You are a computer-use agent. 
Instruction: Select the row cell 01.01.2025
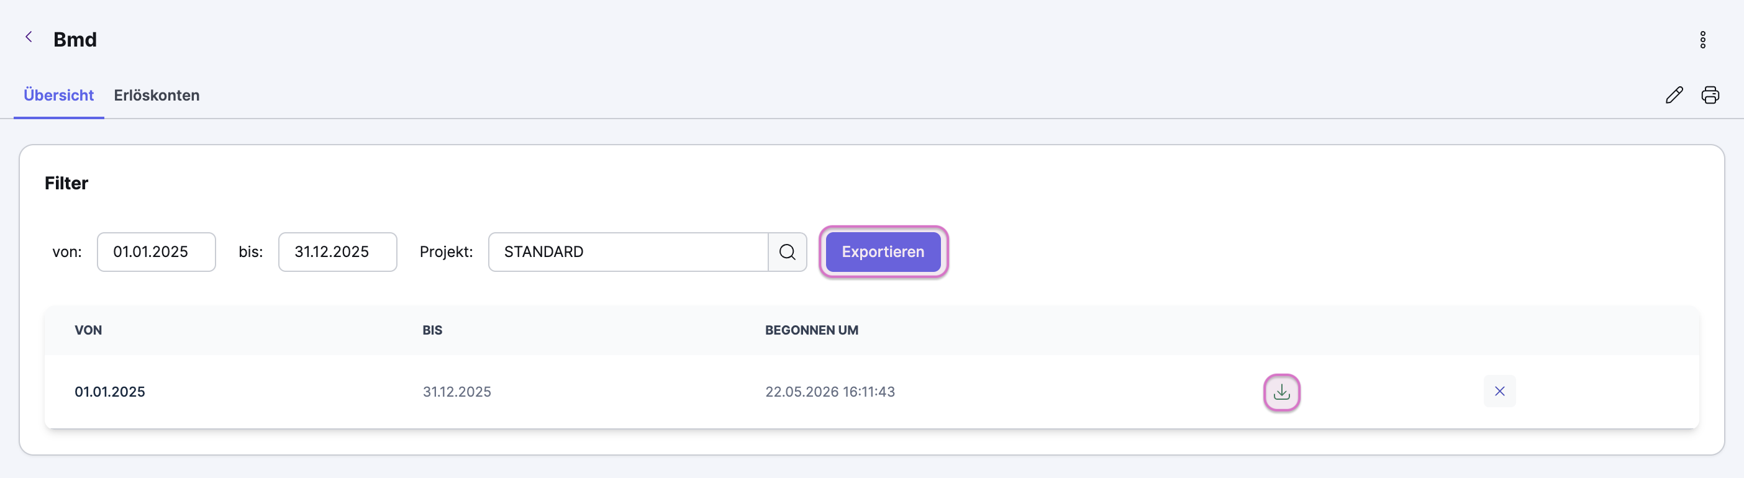point(110,392)
